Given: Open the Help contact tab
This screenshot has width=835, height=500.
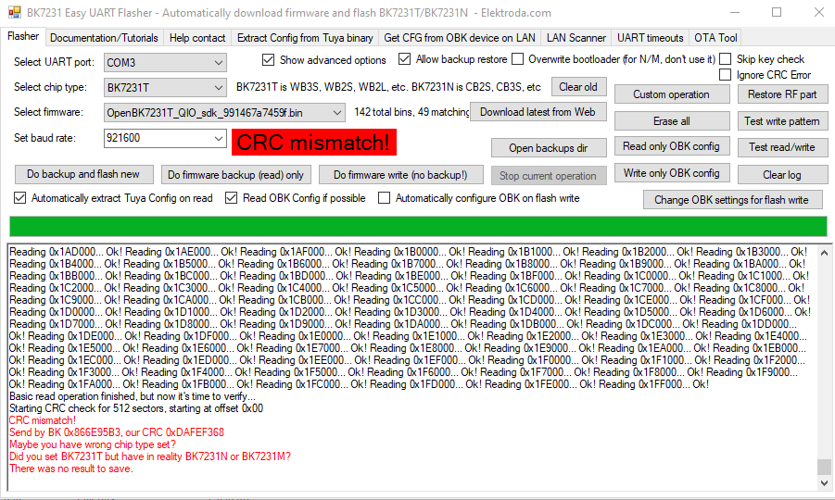Looking at the screenshot, I should tap(197, 38).
